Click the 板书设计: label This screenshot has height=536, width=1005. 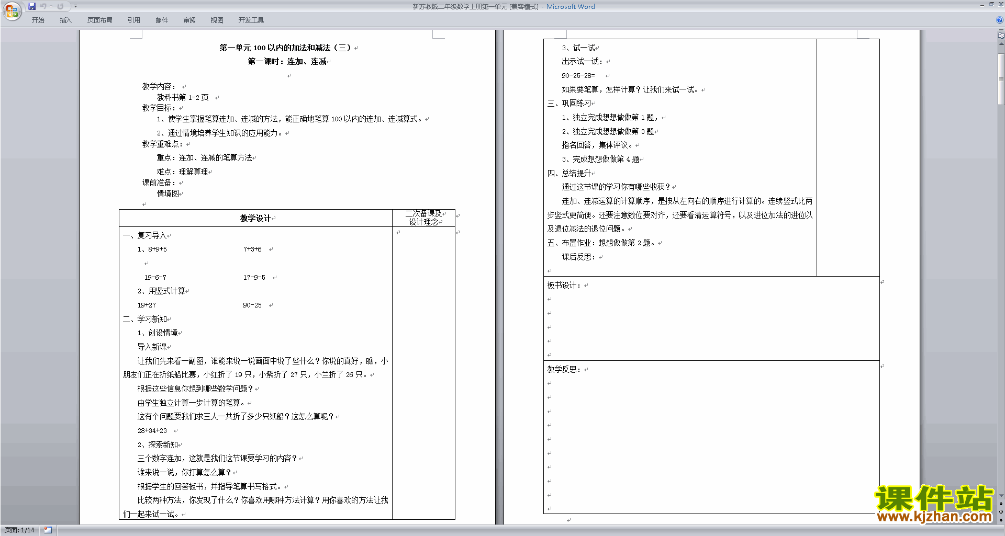564,285
